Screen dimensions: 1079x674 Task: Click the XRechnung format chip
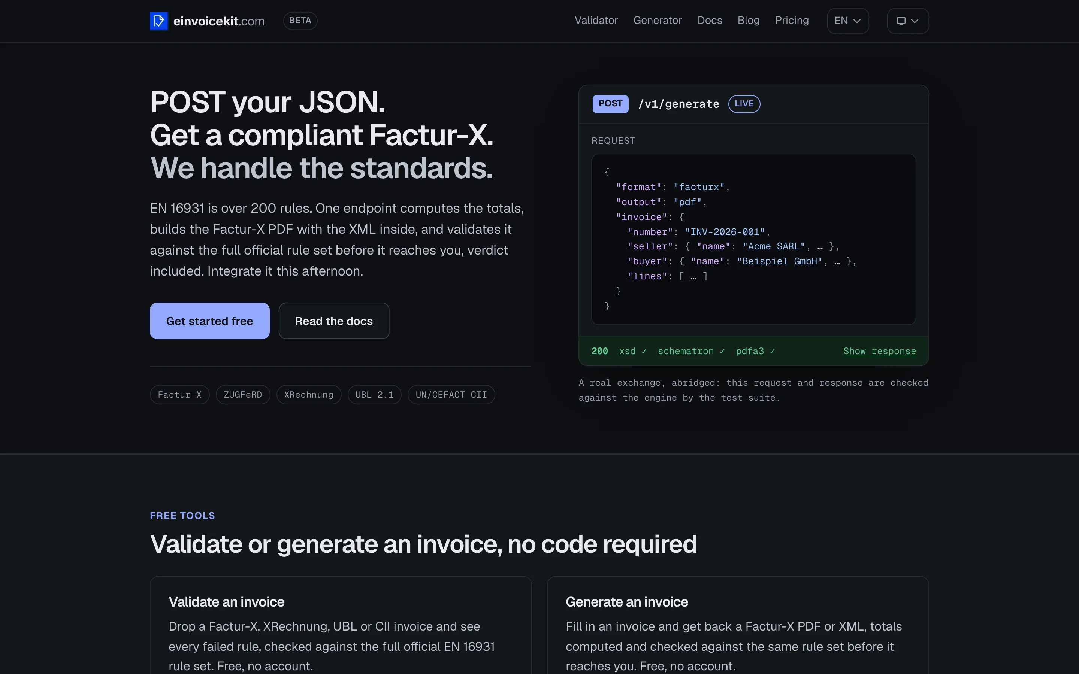pyautogui.click(x=309, y=395)
